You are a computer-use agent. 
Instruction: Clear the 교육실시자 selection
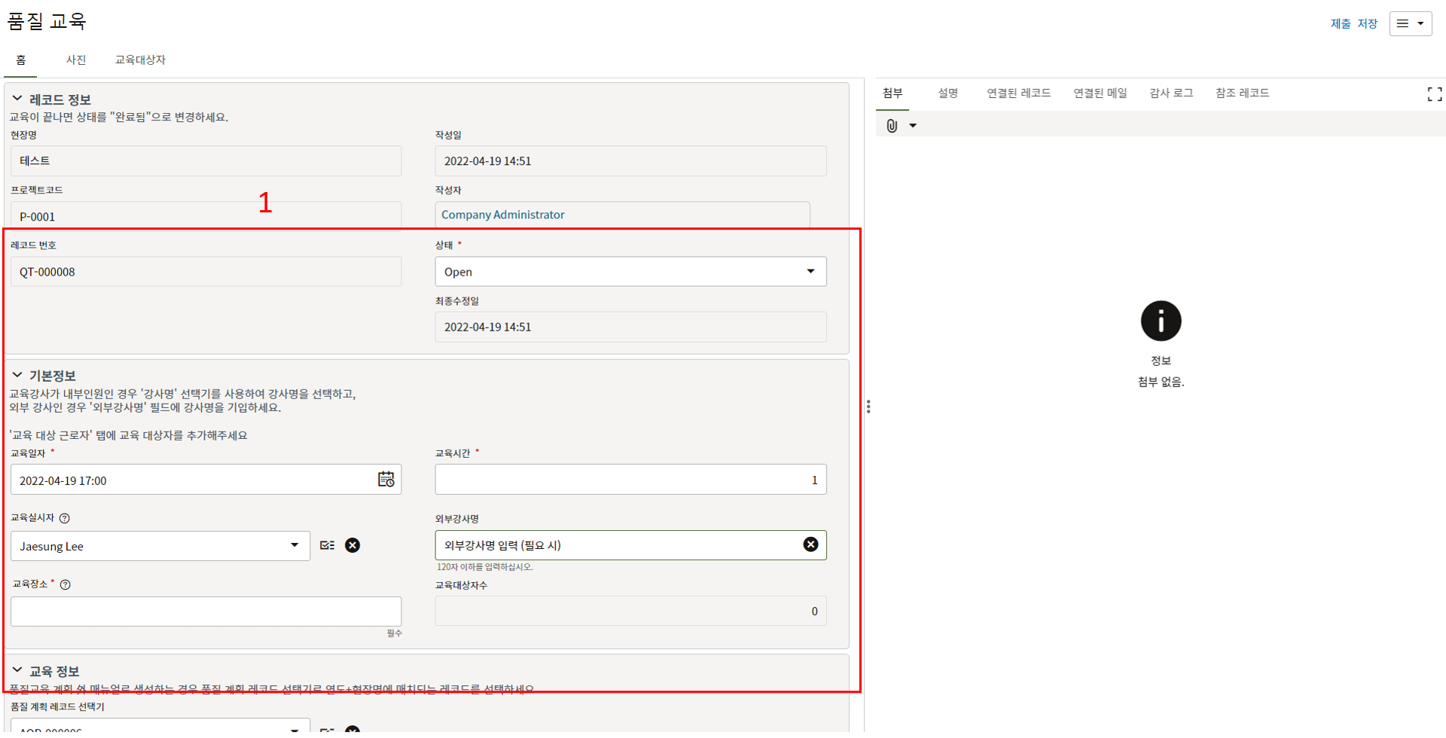pos(352,545)
